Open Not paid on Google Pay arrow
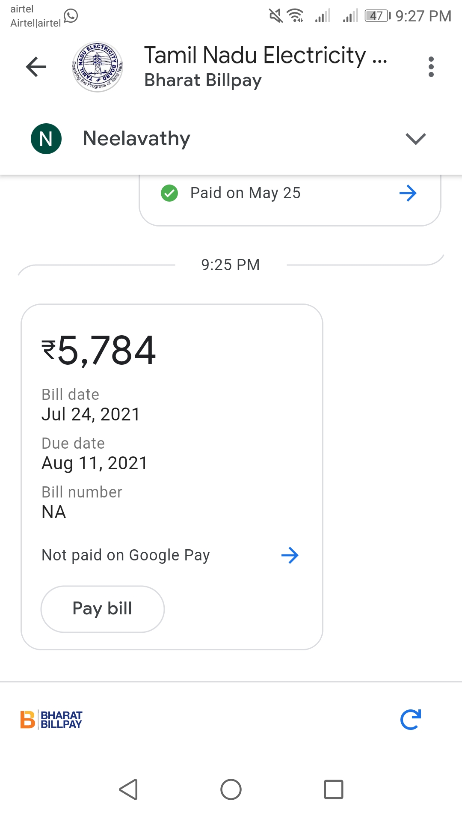Screen dimensions: 462x822 (x=290, y=555)
